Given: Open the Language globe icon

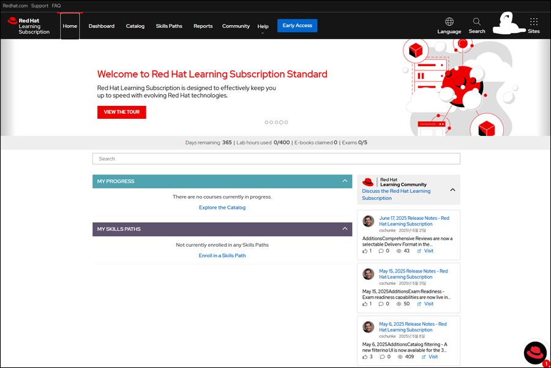Looking at the screenshot, I should pyautogui.click(x=449, y=22).
